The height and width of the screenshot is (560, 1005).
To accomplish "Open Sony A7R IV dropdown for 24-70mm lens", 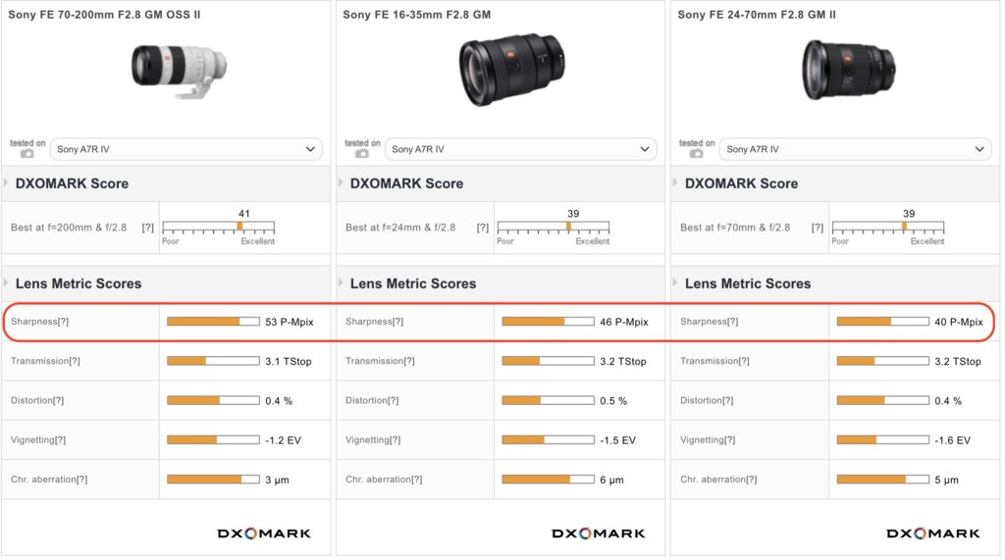I will pyautogui.click(x=855, y=149).
